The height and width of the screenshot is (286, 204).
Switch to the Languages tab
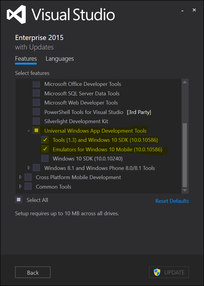(x=60, y=59)
